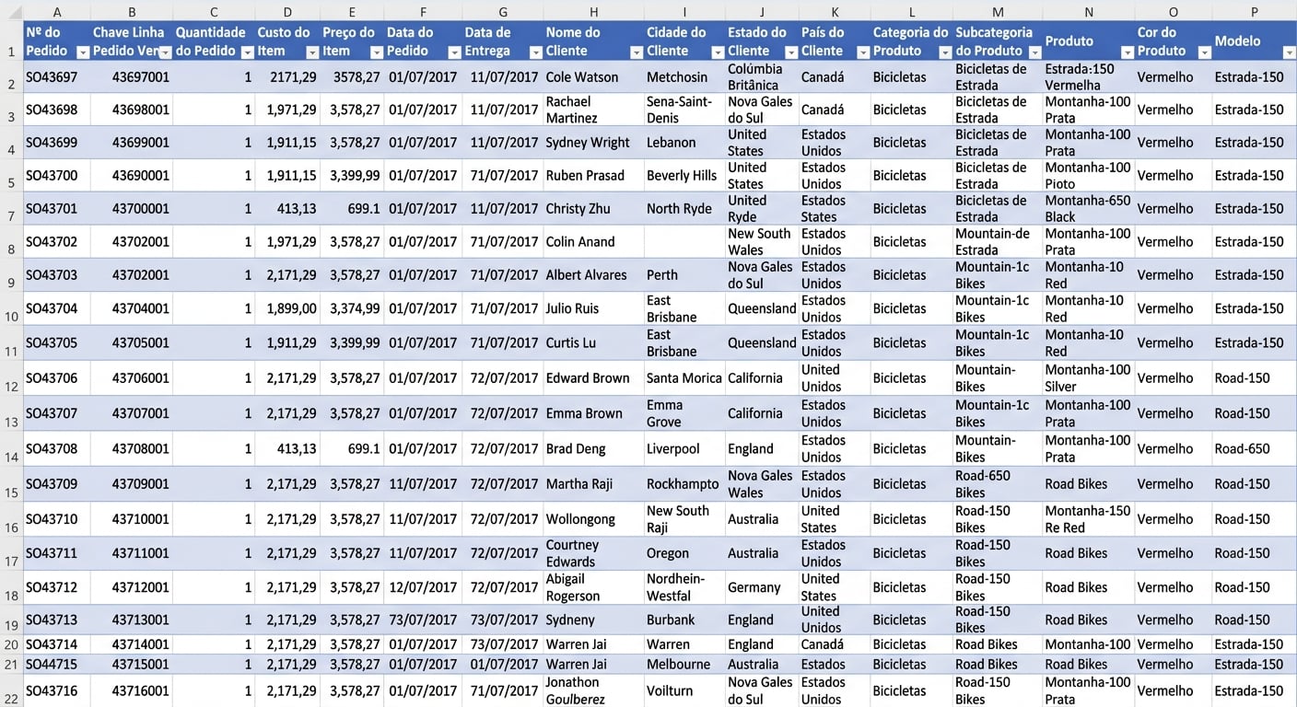Open the Data do Pedido filter arrow

(453, 52)
